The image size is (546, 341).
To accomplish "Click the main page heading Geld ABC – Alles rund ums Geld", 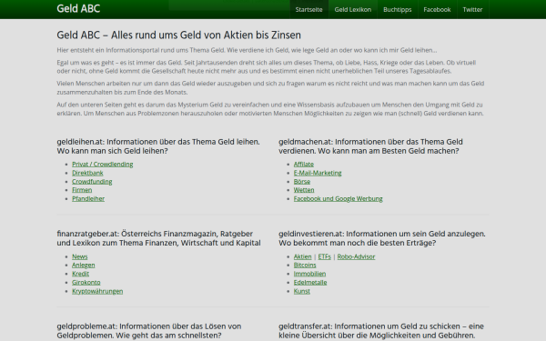I will (x=178, y=35).
